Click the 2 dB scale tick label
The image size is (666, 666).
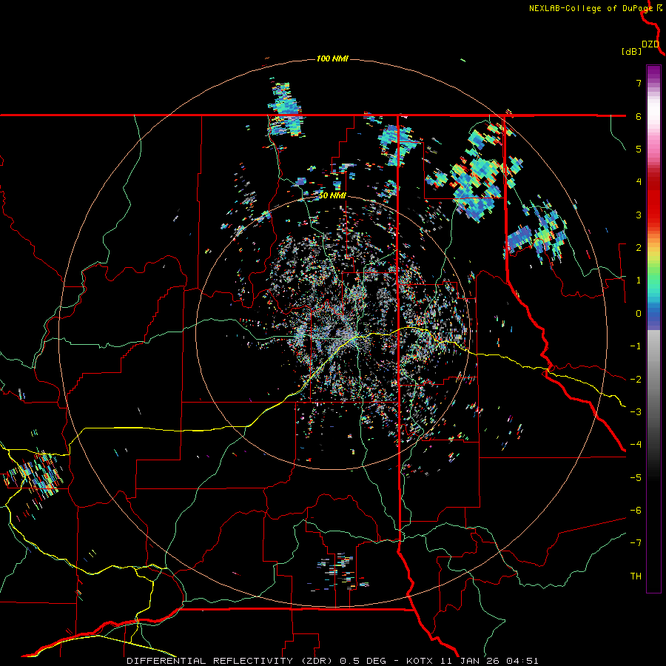(639, 248)
